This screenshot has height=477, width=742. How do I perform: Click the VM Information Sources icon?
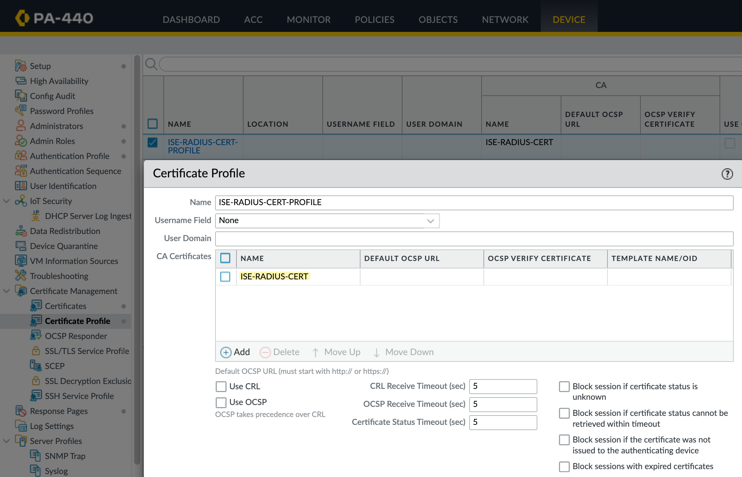(x=21, y=261)
